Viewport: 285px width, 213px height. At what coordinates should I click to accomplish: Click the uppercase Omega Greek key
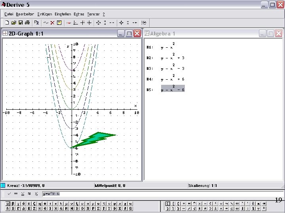(x=130, y=209)
